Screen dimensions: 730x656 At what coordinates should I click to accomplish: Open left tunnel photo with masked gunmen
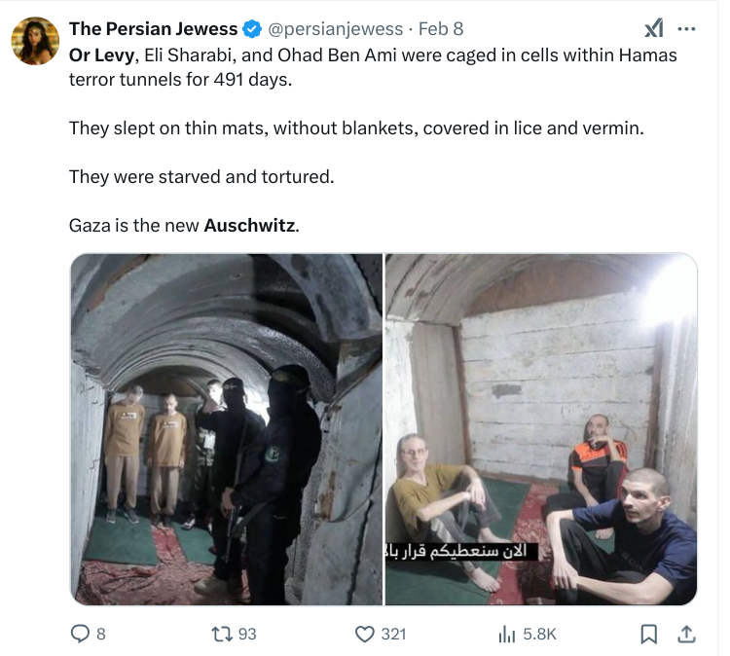(227, 429)
